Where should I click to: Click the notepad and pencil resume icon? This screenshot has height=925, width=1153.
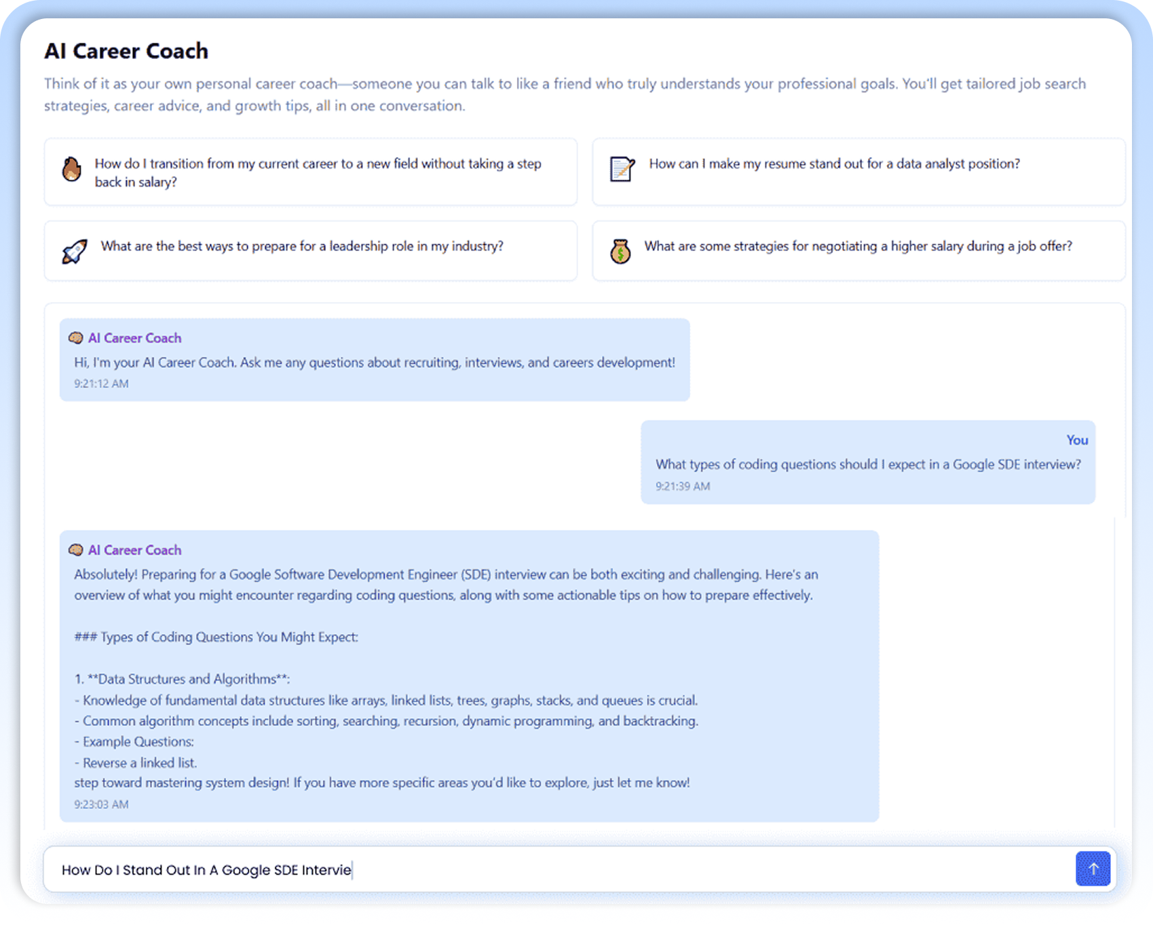click(x=622, y=169)
